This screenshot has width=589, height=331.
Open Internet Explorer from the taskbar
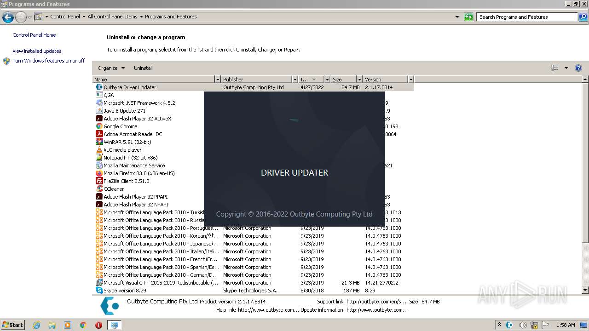pos(36,325)
